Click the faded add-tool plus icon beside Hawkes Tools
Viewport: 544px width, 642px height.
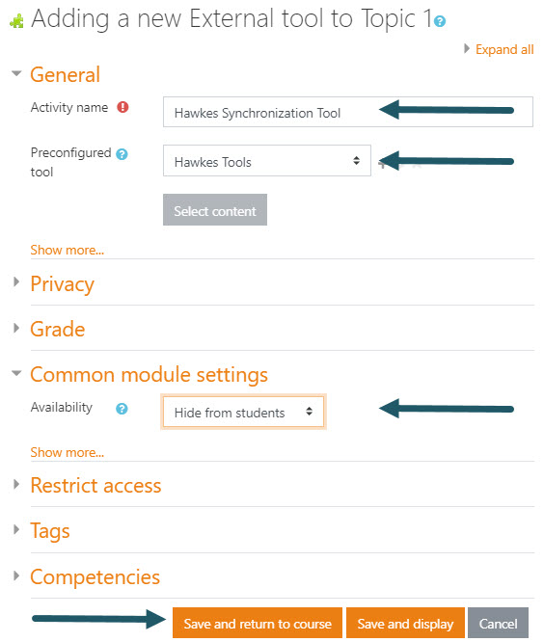pos(382,165)
